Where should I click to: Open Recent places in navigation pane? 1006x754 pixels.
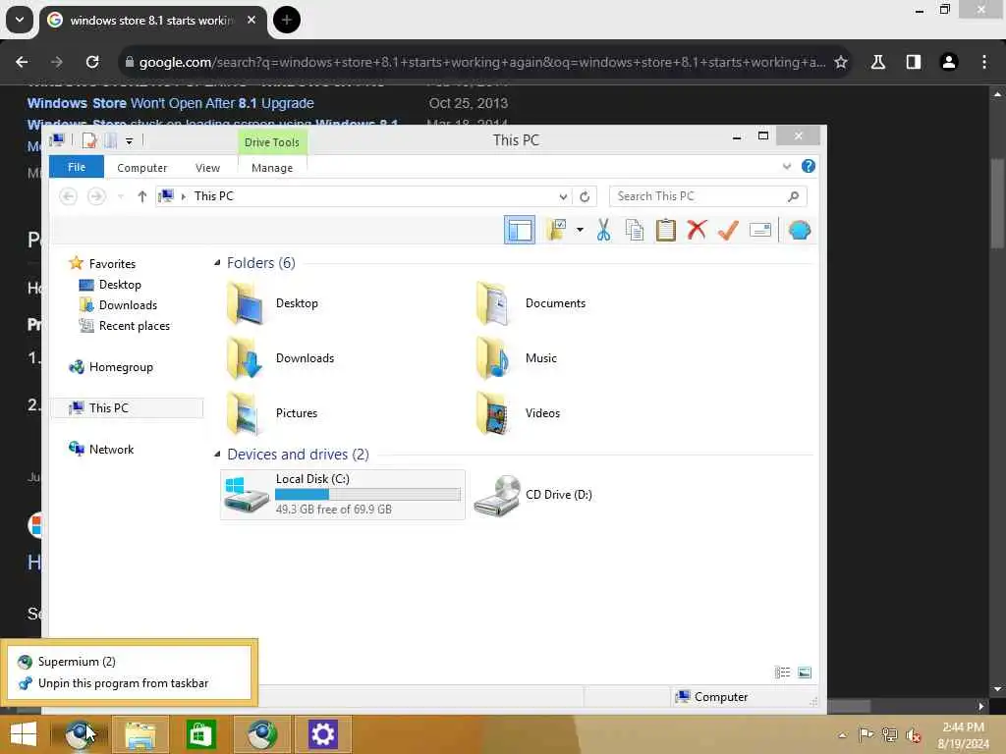click(134, 326)
